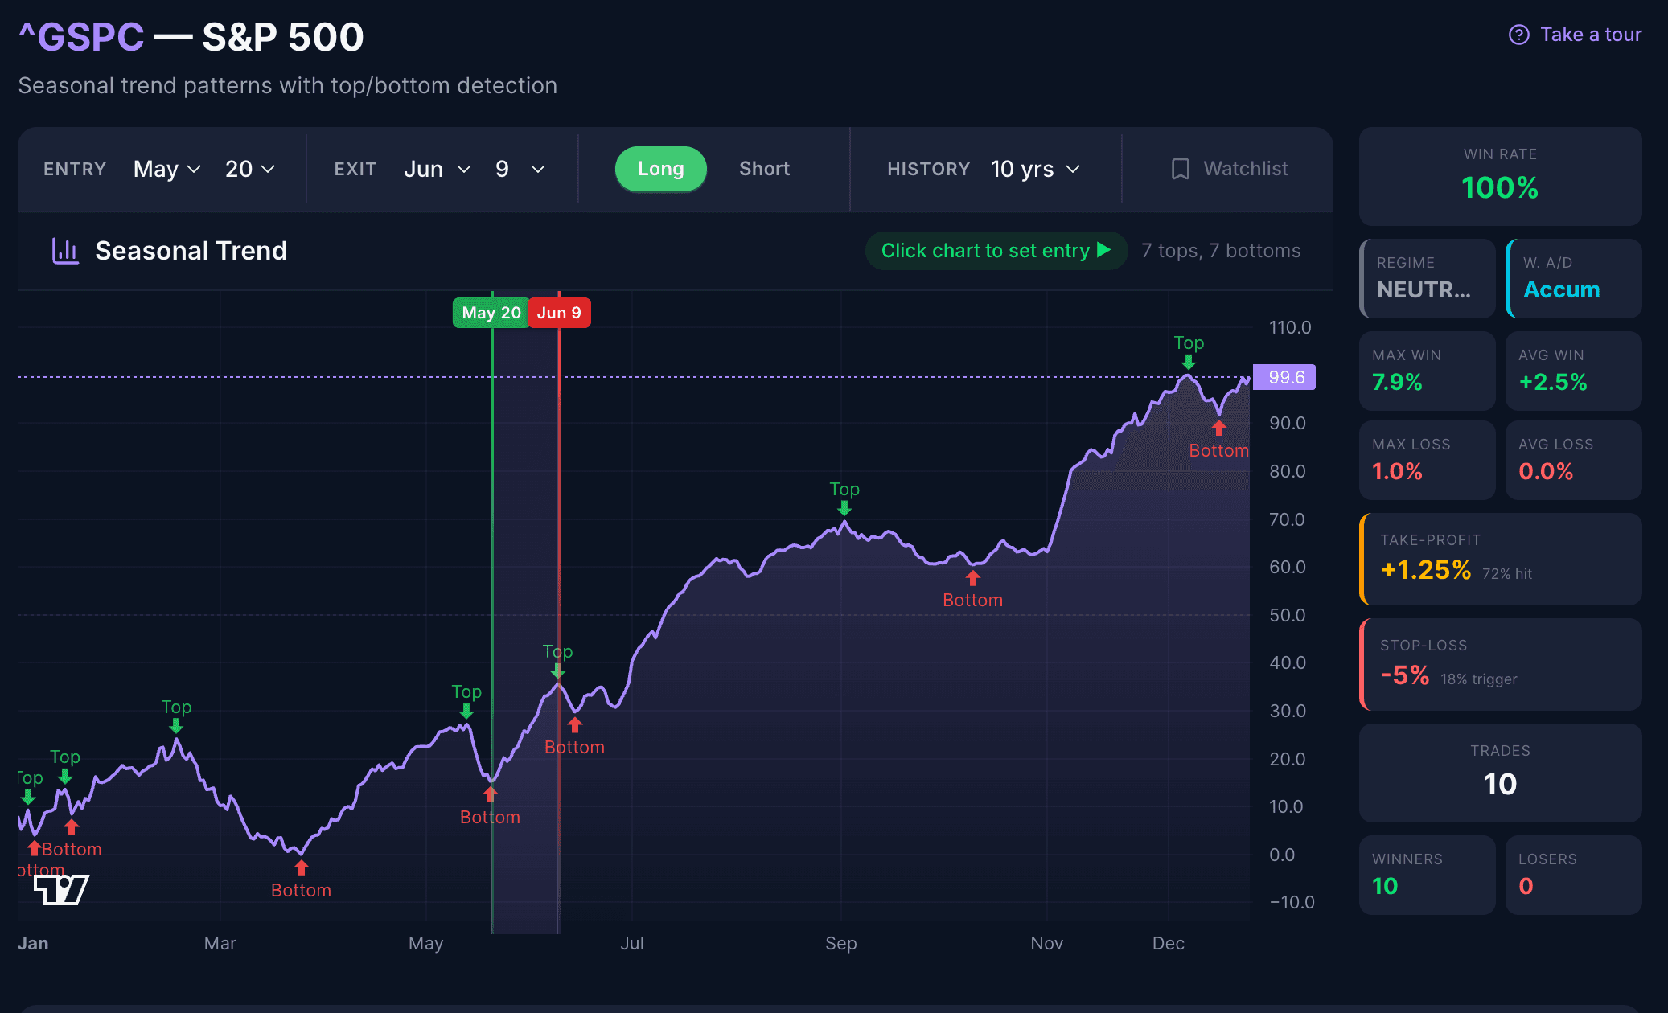Open the exit day 9 dropdown
The height and width of the screenshot is (1013, 1668).
[x=520, y=169]
